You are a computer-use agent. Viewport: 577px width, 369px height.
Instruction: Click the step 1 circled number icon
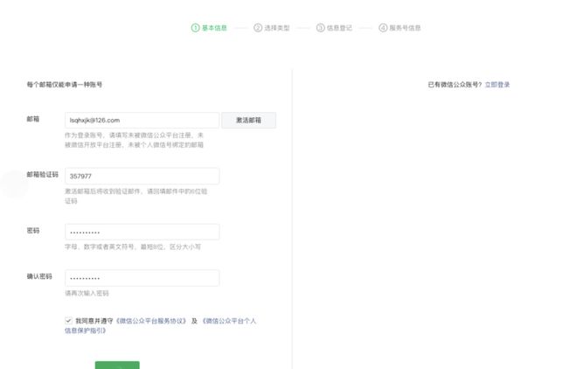(x=195, y=28)
